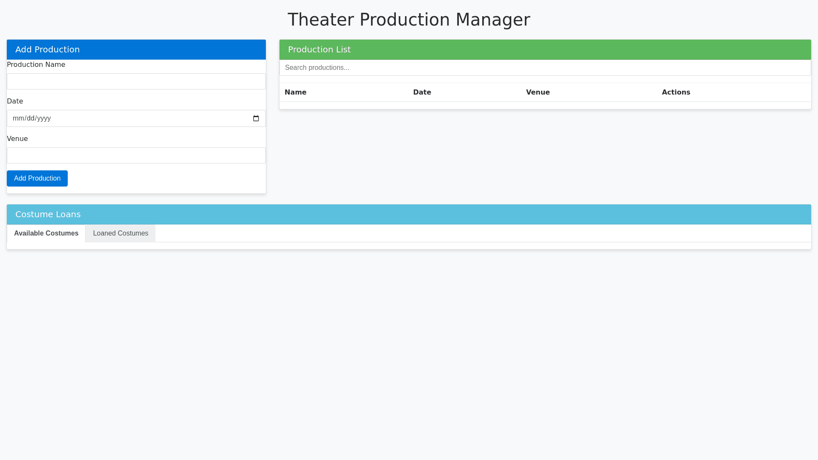Click the Date column header in table
The width and height of the screenshot is (818, 460).
pos(422,92)
